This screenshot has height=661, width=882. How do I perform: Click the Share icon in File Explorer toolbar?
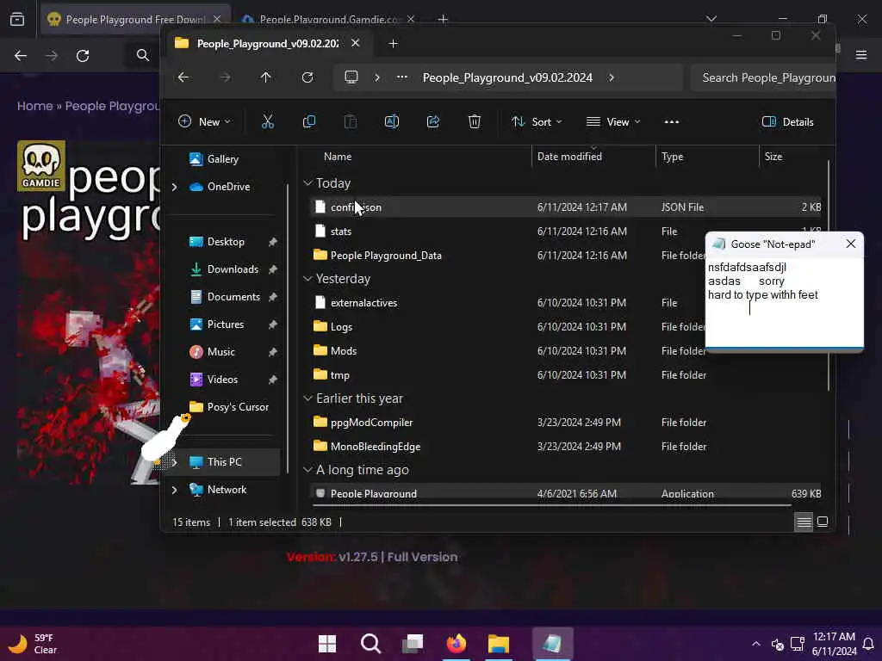433,121
